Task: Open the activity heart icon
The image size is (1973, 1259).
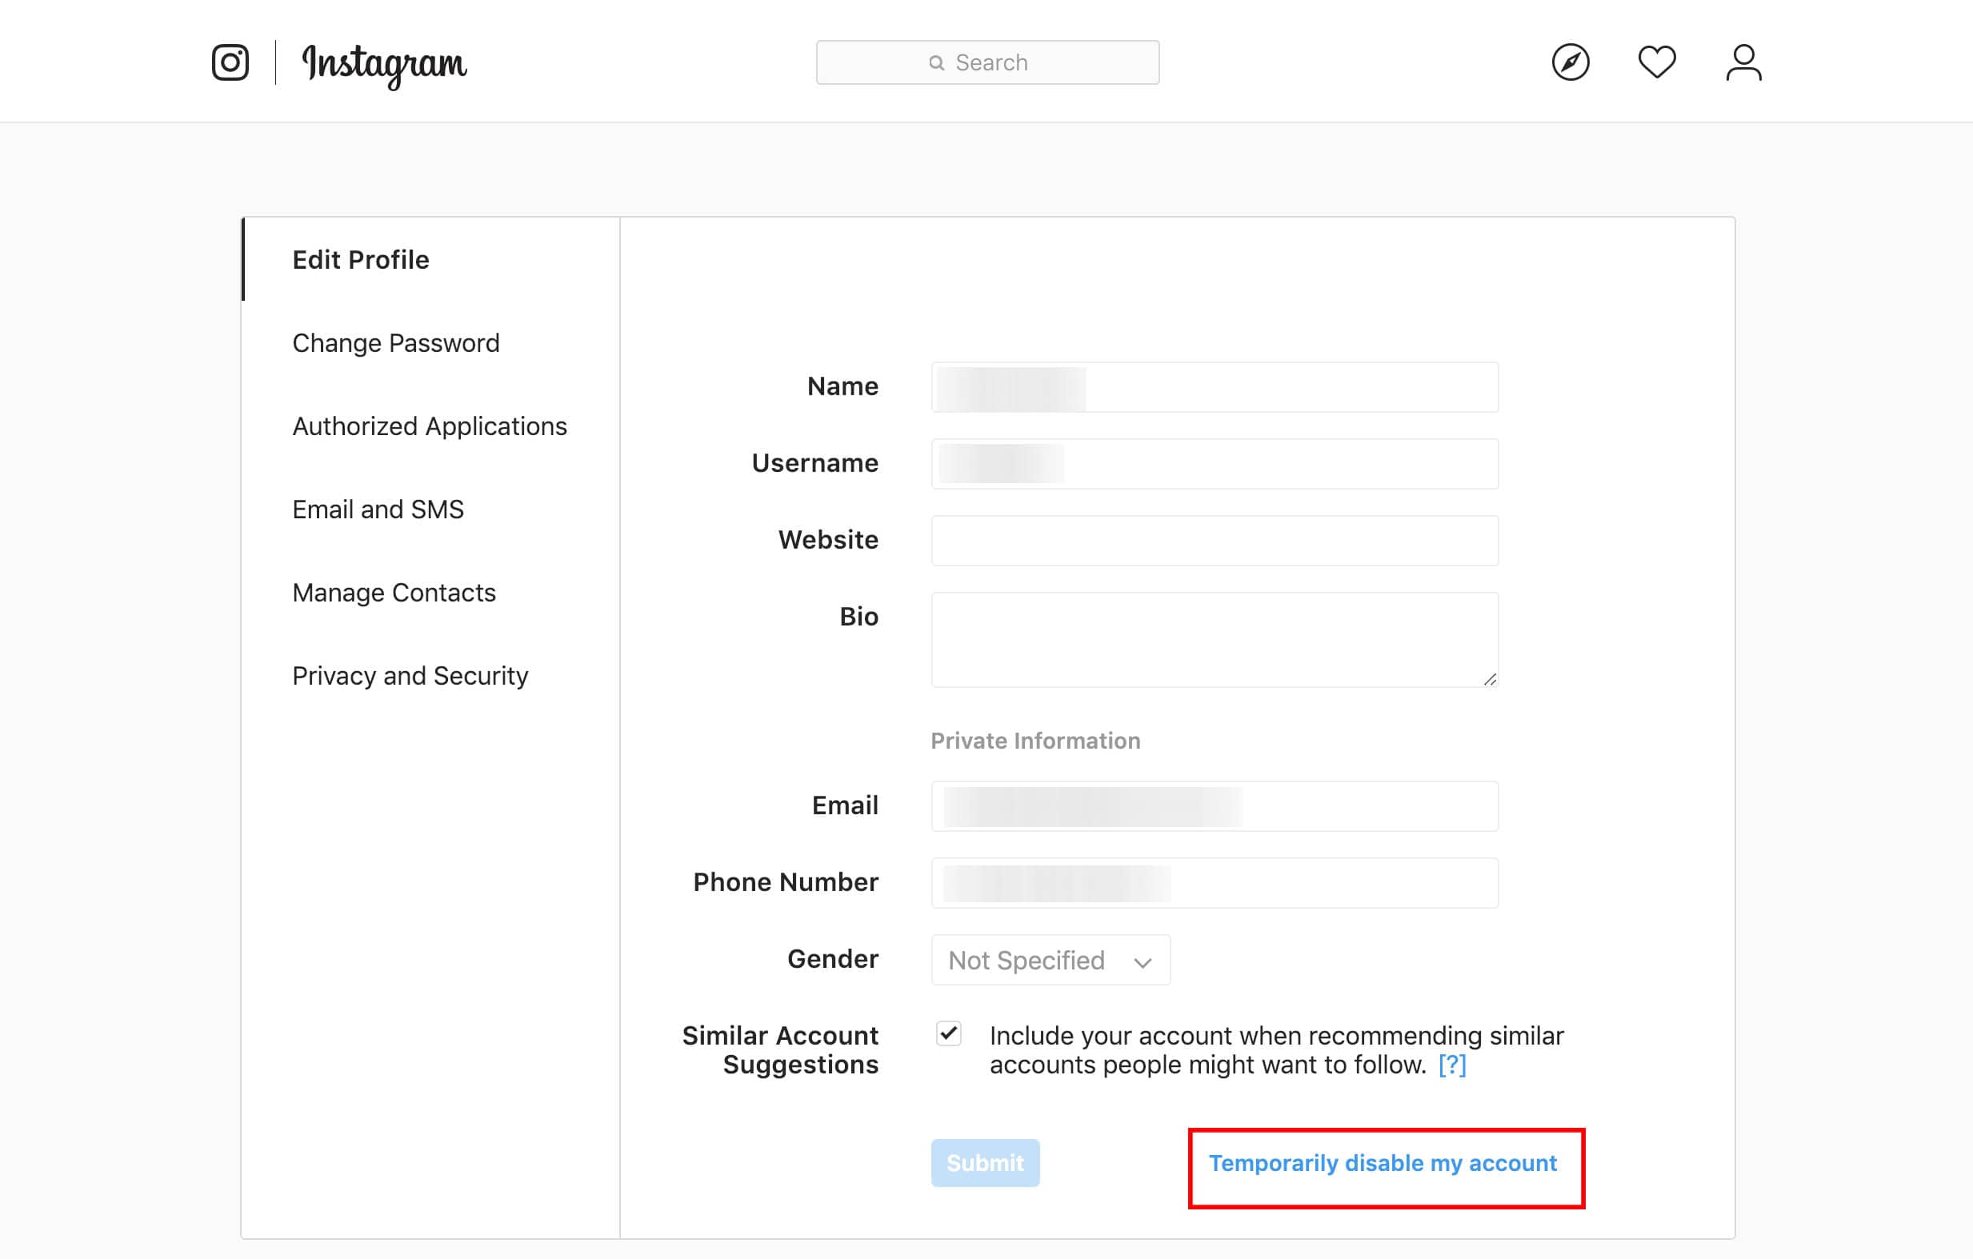Action: [x=1657, y=62]
